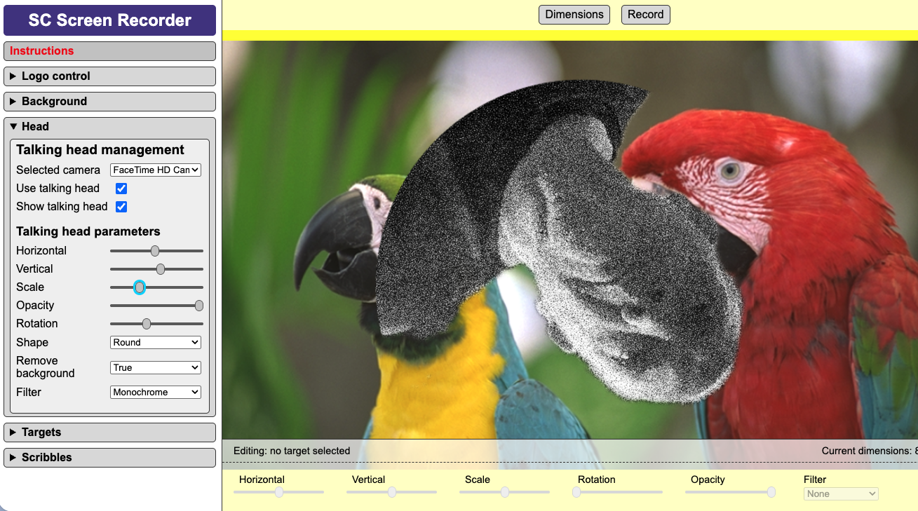The width and height of the screenshot is (918, 511).
Task: Click the Dimensions button
Action: [574, 14]
